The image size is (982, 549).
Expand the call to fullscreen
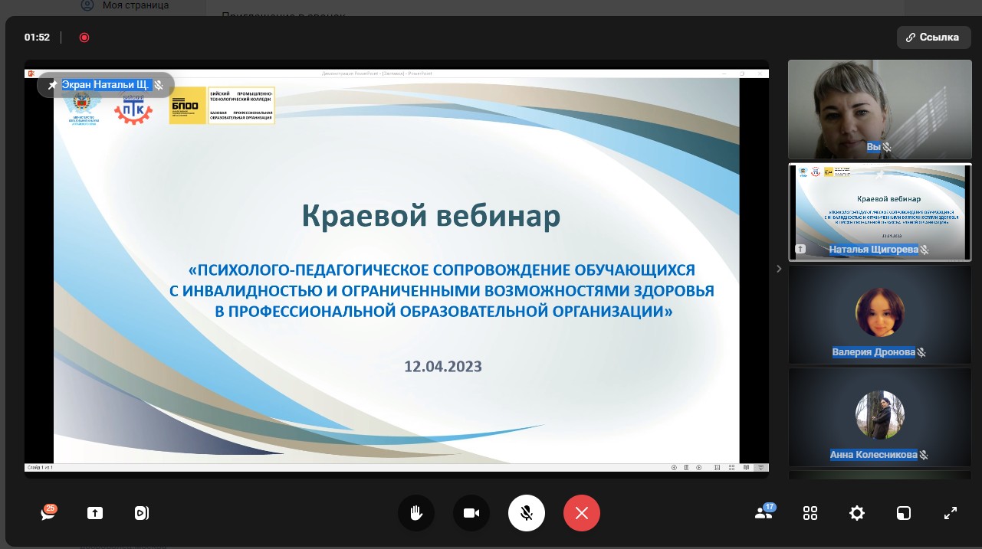click(x=951, y=513)
